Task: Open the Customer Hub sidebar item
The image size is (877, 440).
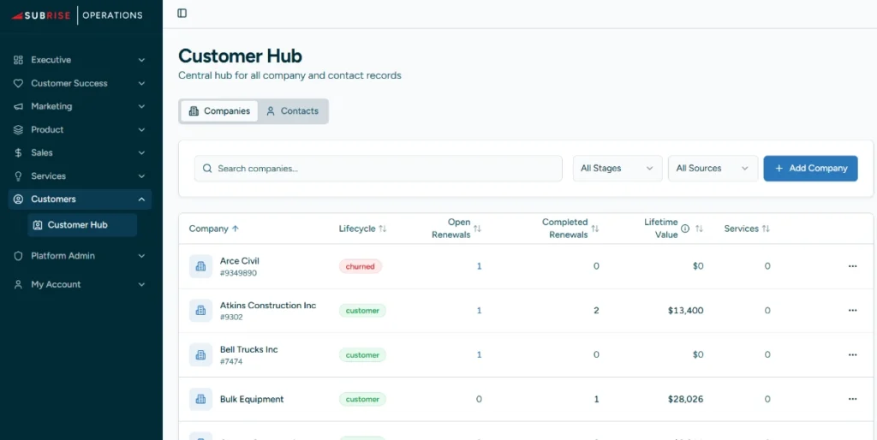Action: point(82,225)
